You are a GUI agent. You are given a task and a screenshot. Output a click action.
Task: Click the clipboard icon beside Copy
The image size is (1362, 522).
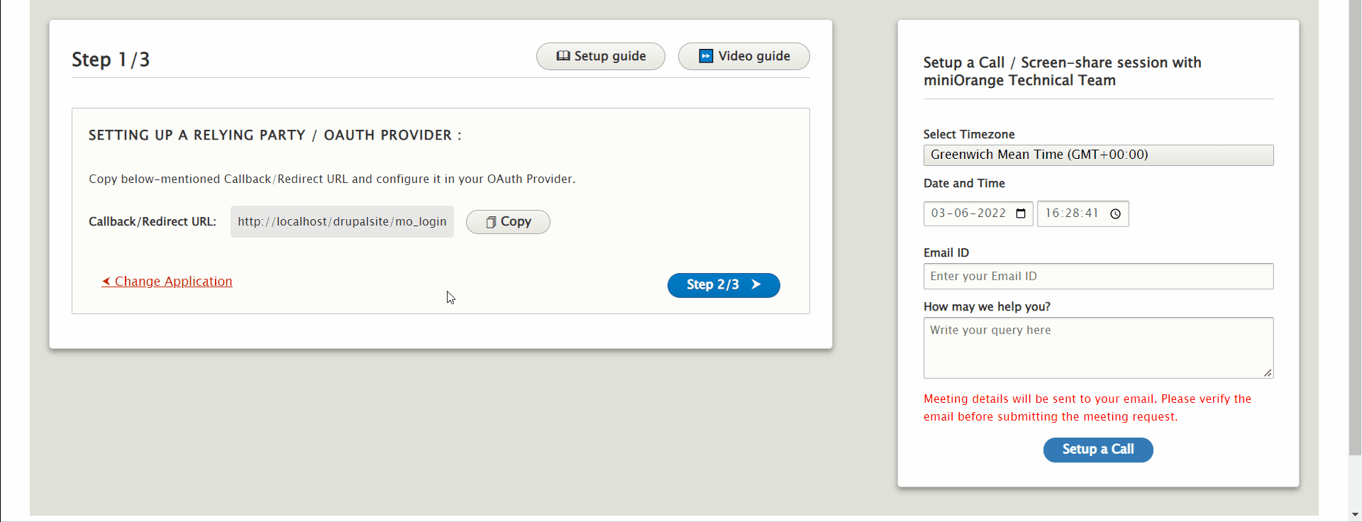point(490,222)
